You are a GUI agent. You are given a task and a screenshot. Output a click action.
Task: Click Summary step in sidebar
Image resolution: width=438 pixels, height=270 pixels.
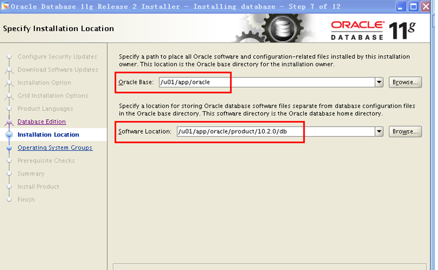click(31, 174)
